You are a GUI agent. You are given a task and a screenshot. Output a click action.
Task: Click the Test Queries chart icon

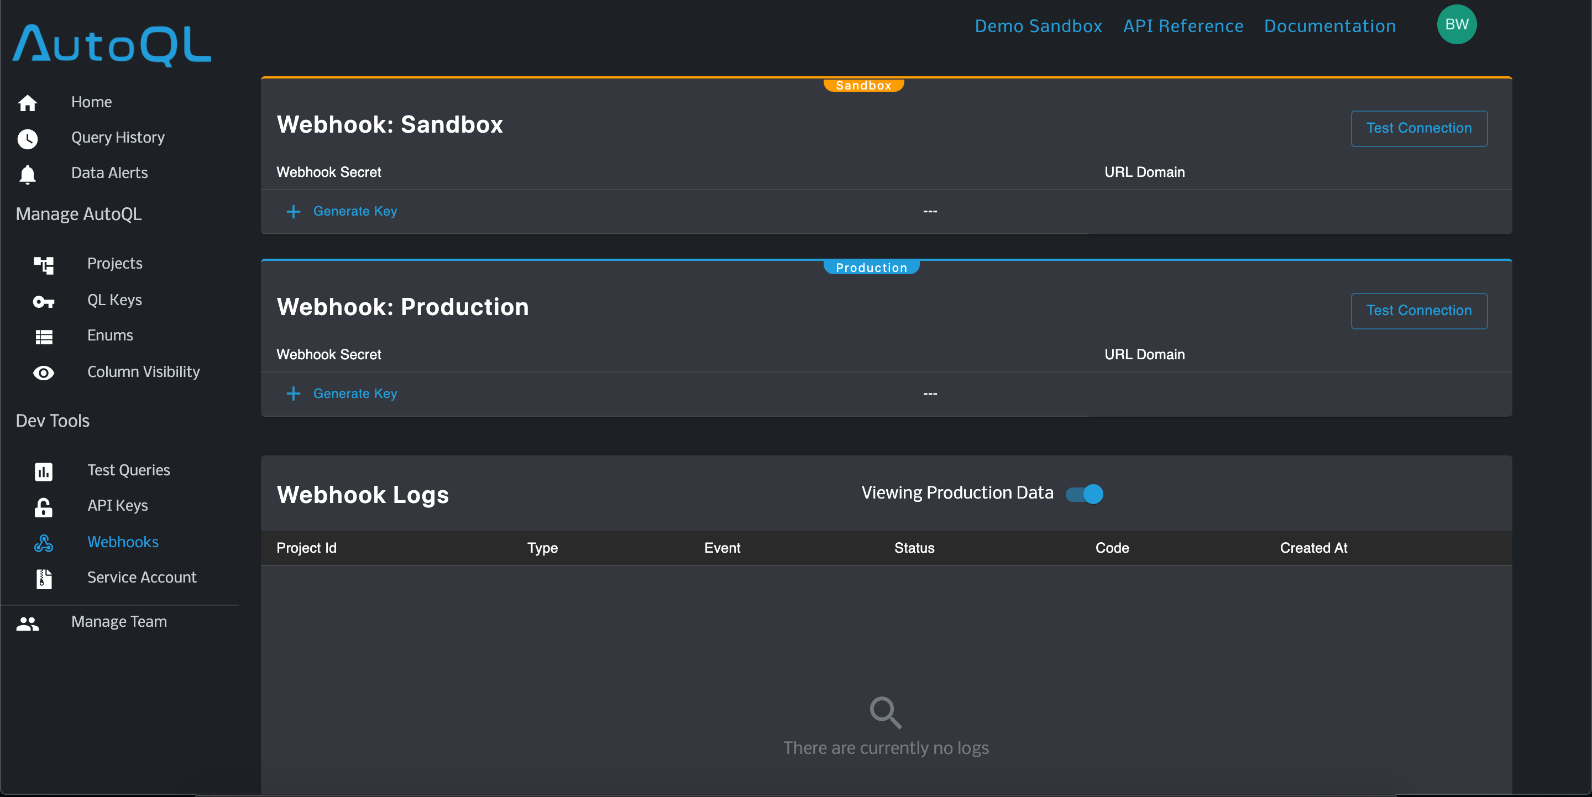coord(43,472)
